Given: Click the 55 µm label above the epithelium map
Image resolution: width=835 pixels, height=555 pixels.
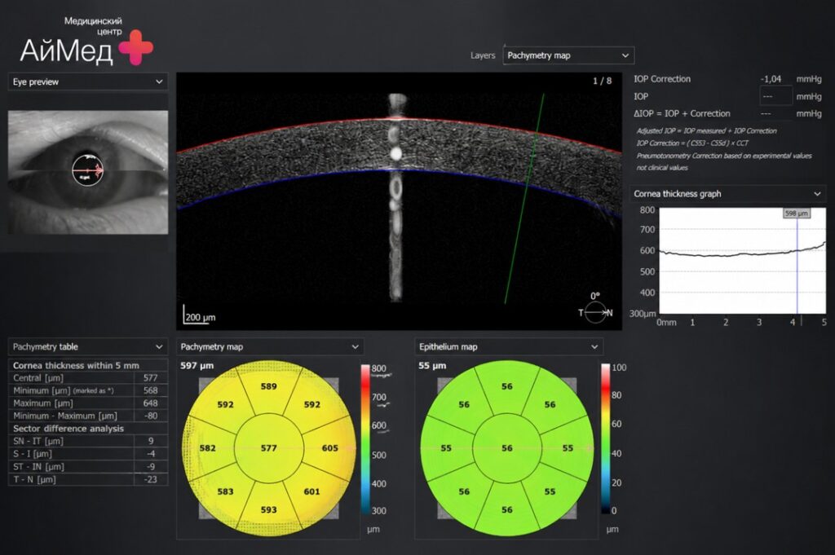Looking at the screenshot, I should [x=432, y=366].
